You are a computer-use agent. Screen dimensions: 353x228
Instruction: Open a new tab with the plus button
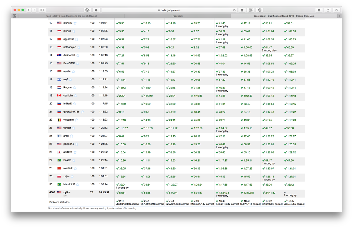tap(340, 16)
